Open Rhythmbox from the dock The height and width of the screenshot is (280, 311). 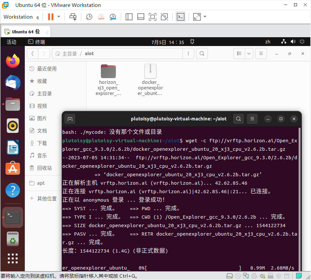pos(13,126)
